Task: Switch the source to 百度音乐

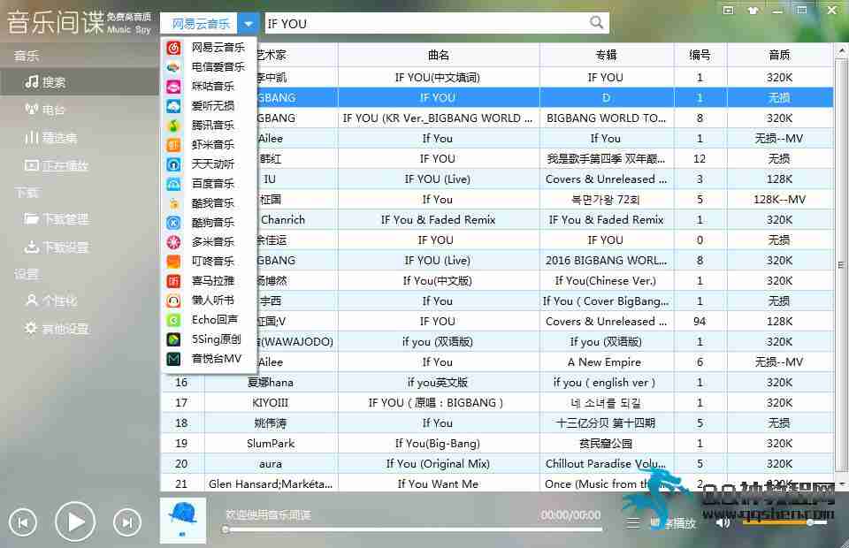Action: 209,184
